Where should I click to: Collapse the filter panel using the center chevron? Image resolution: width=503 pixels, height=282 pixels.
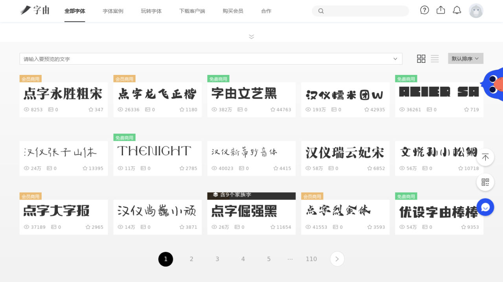(251, 36)
